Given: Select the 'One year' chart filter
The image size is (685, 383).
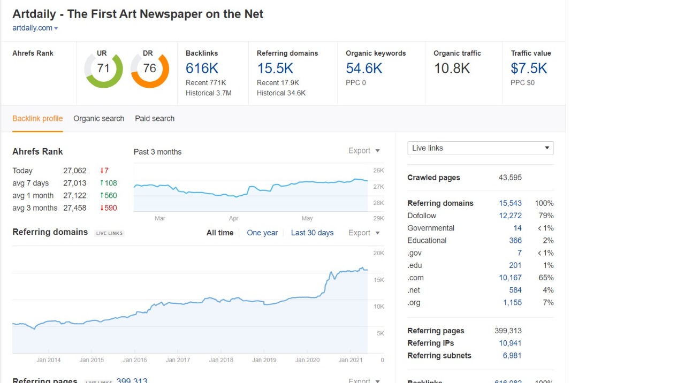Looking at the screenshot, I should (x=262, y=233).
